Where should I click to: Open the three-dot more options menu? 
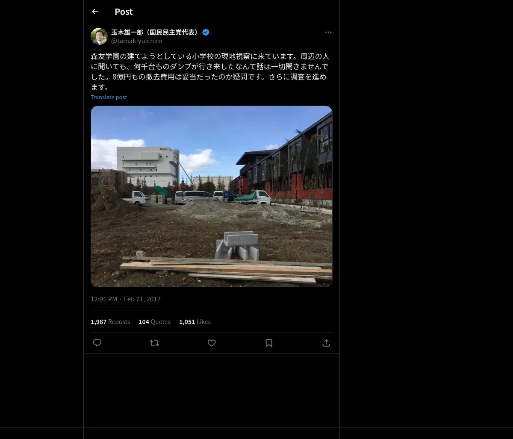pos(328,32)
